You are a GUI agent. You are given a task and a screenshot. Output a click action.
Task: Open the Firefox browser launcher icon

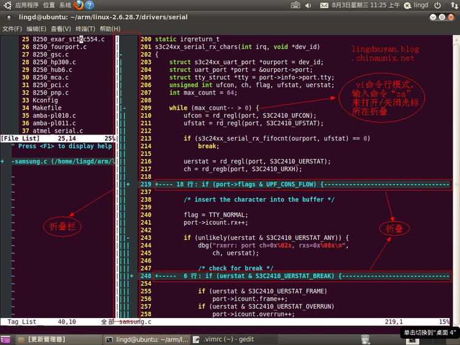coord(79,5)
